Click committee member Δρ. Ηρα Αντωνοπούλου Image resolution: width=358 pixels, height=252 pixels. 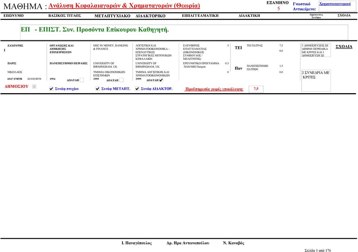[188, 243]
